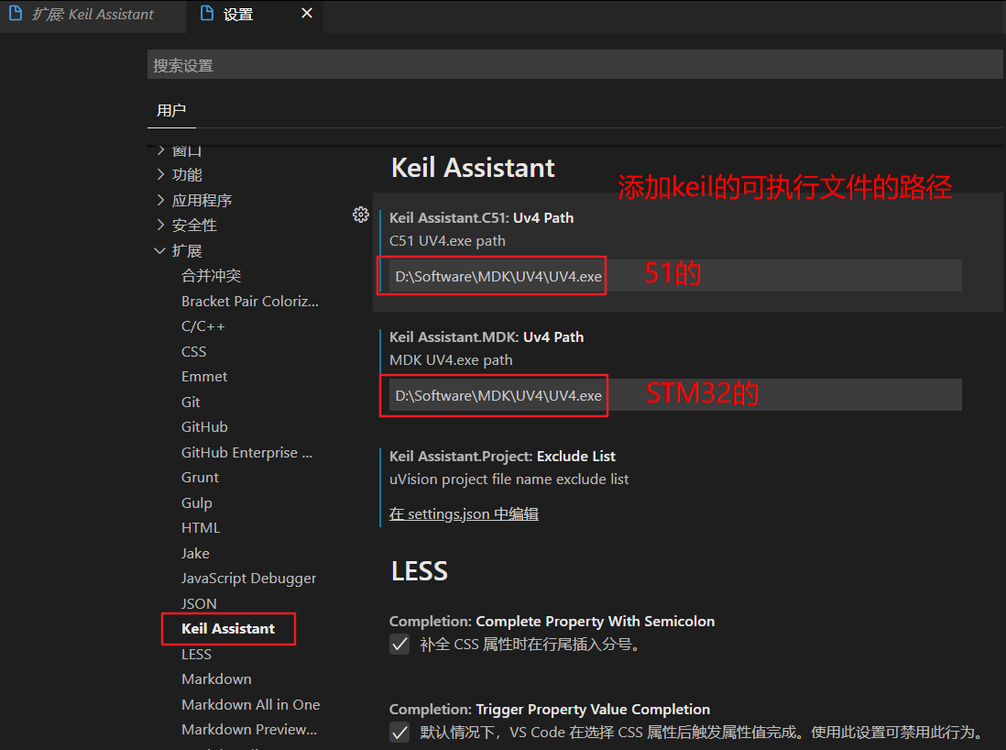Uncheck Trigger Property Value Completion
Screen dimensions: 1006x750
(x=399, y=732)
